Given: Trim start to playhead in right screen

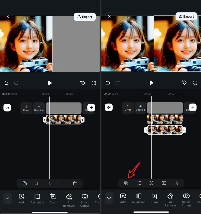Looking at the screenshot, I should click(139, 183).
